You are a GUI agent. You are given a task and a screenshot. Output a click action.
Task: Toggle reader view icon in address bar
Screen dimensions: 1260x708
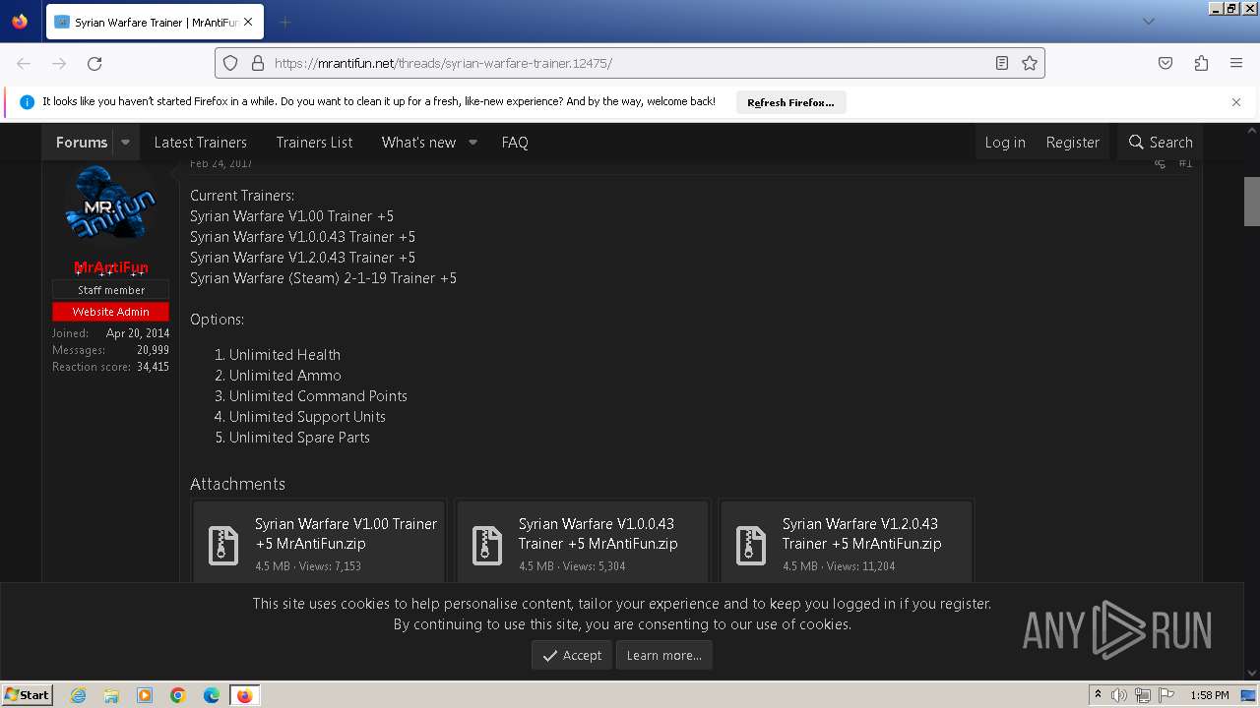1002,63
